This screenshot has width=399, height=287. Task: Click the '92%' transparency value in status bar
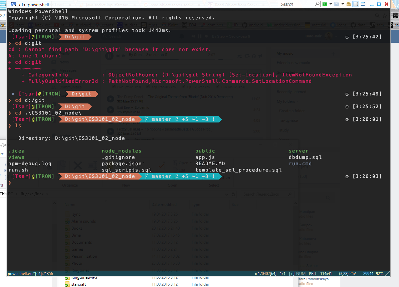pos(380,274)
